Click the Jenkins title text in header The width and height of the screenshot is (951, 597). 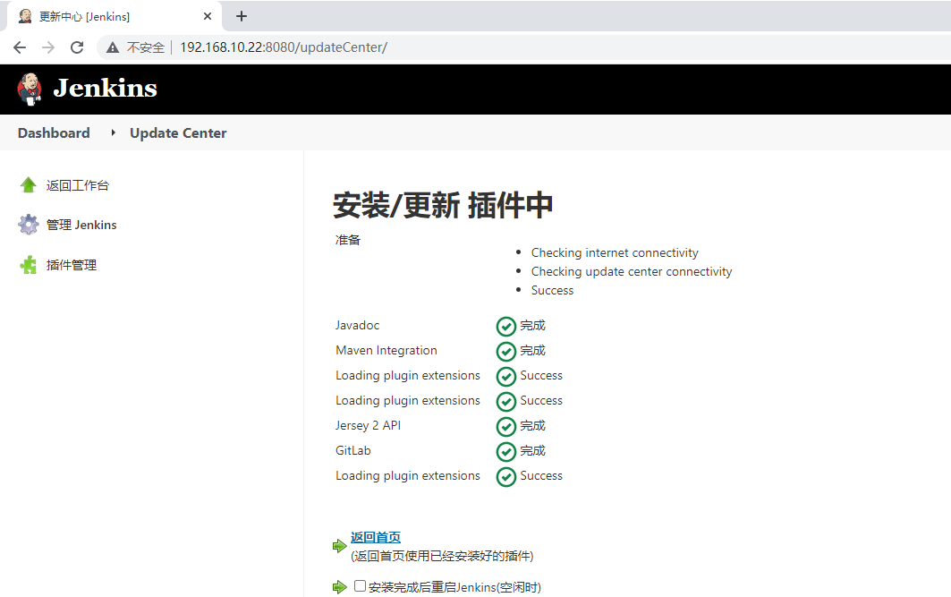tap(105, 88)
